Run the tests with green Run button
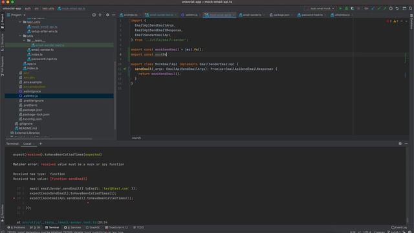 340,8
